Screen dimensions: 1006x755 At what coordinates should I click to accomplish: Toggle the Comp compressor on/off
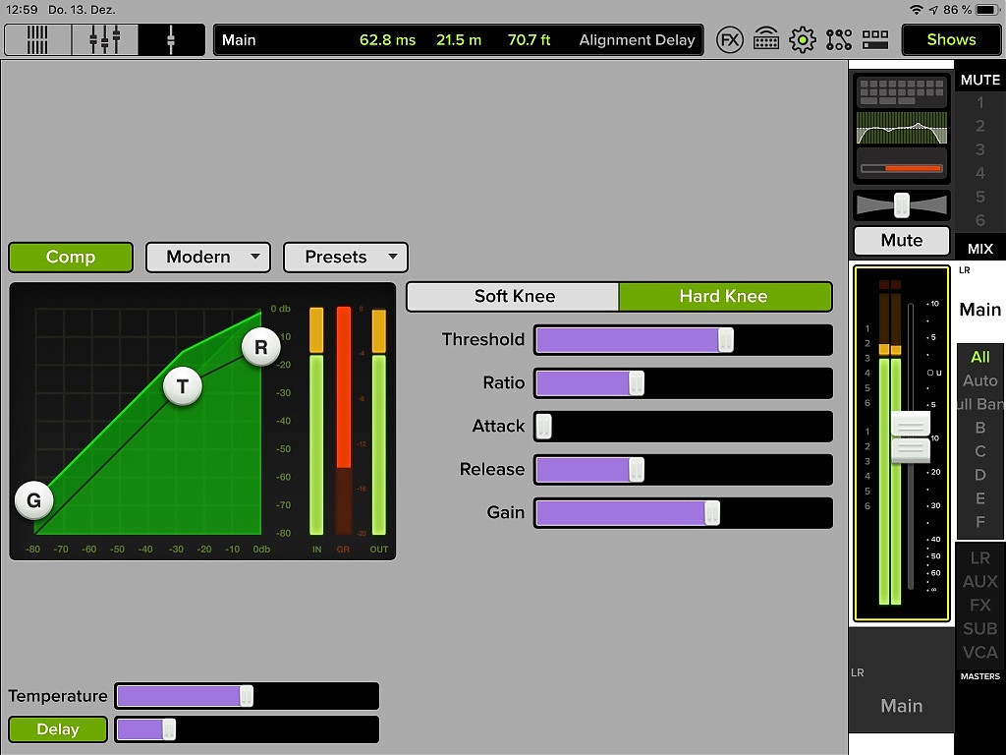71,258
